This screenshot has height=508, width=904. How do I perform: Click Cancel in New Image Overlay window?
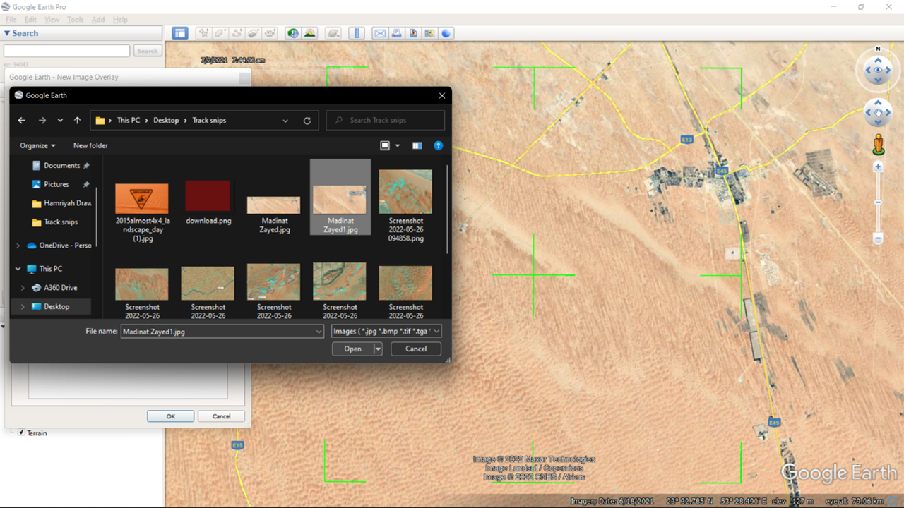(221, 416)
